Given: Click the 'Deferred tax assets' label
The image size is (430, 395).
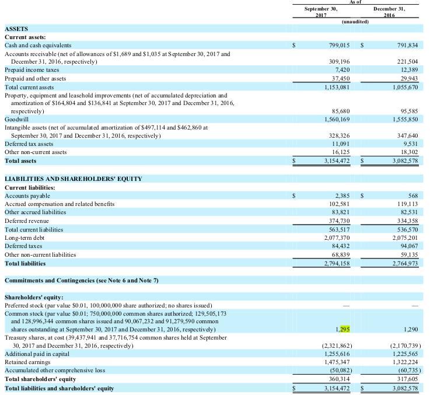Looking at the screenshot, I should click(29, 144).
